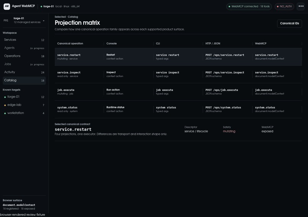The width and height of the screenshot is (308, 217).
Task: Select the job.execute canonical operation row
Action: (178, 92)
